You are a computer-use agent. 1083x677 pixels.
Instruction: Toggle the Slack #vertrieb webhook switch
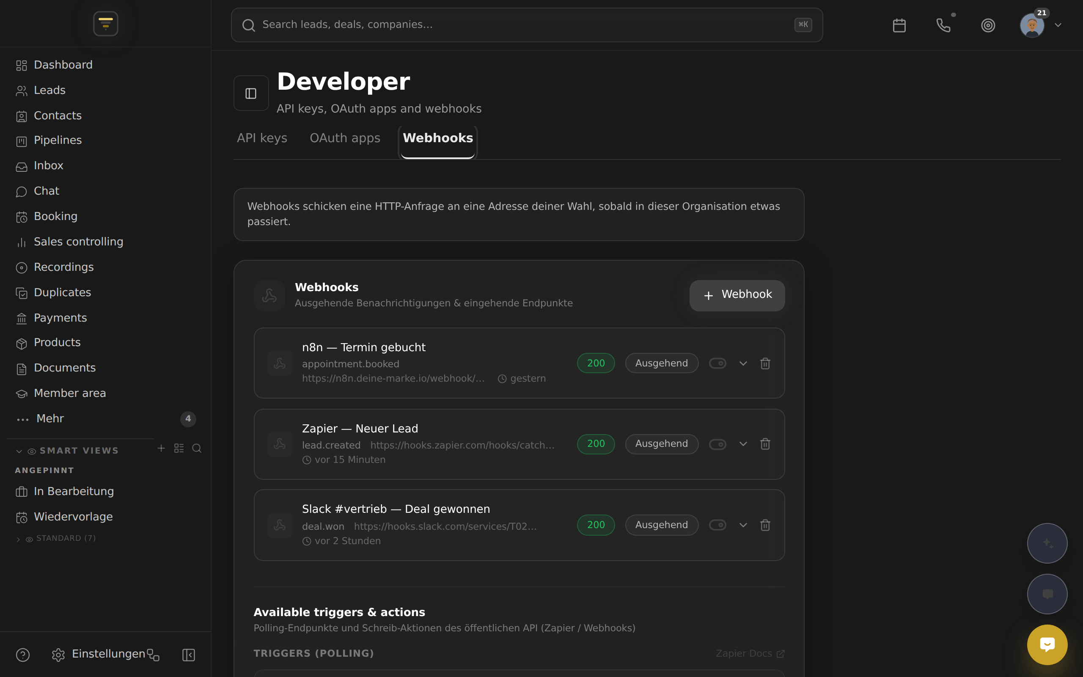[x=717, y=525]
